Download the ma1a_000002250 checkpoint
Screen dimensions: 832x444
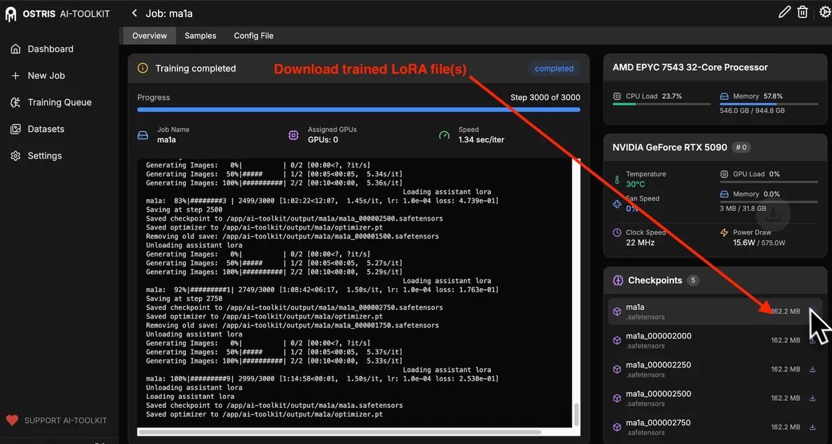tap(813, 370)
